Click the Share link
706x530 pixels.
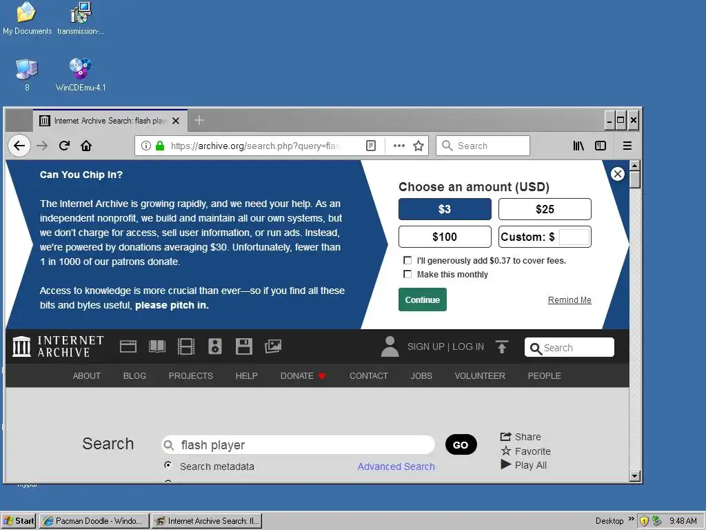pos(521,437)
